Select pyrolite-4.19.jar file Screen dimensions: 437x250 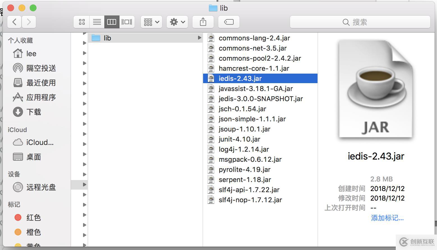coord(260,169)
